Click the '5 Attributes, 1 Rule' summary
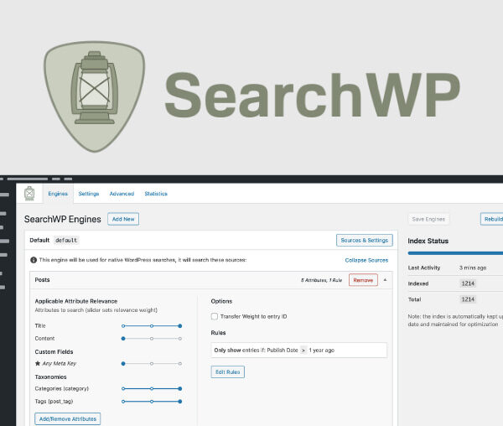 pyautogui.click(x=321, y=280)
